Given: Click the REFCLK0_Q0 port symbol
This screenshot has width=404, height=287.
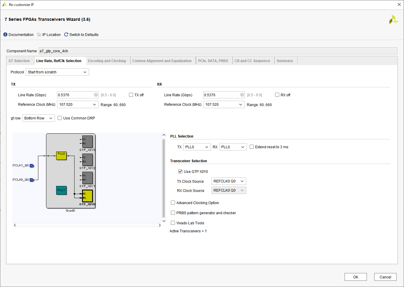Looking at the screenshot, I should click(32, 180).
